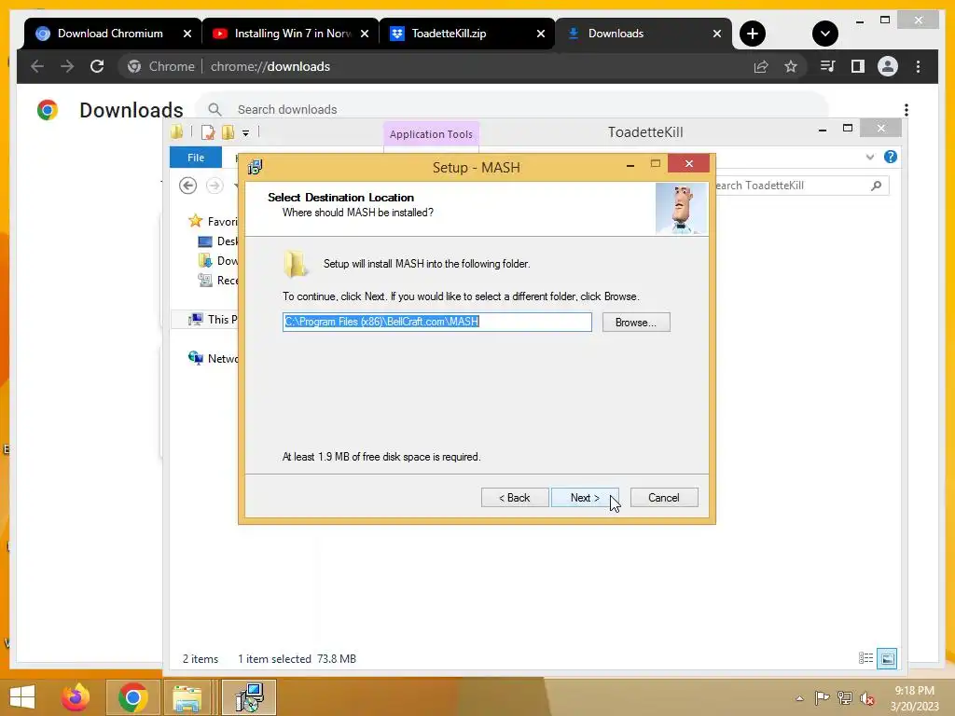Reload the downloads page

click(x=97, y=66)
